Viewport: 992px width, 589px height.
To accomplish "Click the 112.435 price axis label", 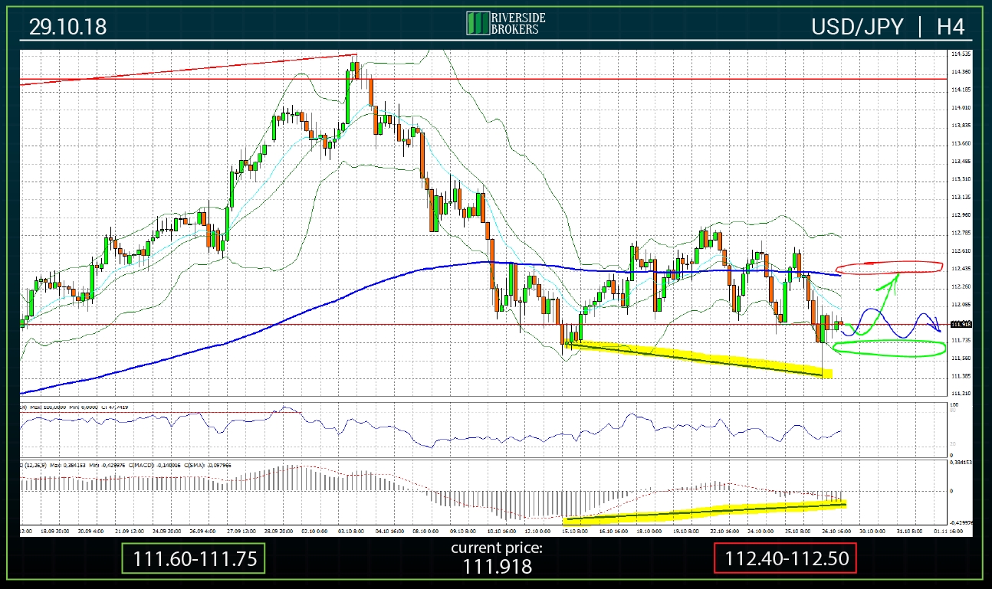I will (961, 269).
